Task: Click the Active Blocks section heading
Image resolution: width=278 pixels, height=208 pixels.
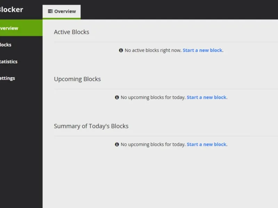Action: click(72, 32)
